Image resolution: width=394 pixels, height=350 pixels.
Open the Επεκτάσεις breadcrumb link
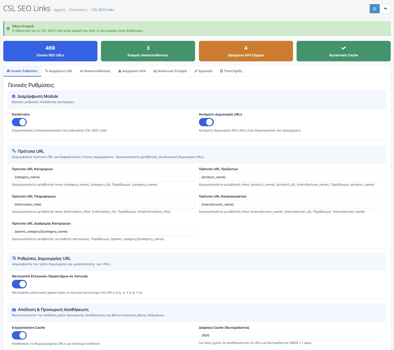point(78,10)
